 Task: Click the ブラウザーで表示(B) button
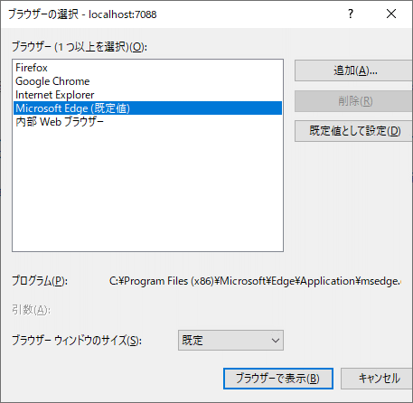[278, 379]
